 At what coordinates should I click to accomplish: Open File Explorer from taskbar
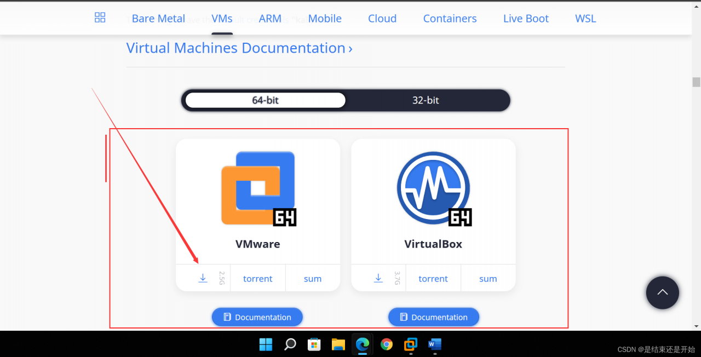338,344
